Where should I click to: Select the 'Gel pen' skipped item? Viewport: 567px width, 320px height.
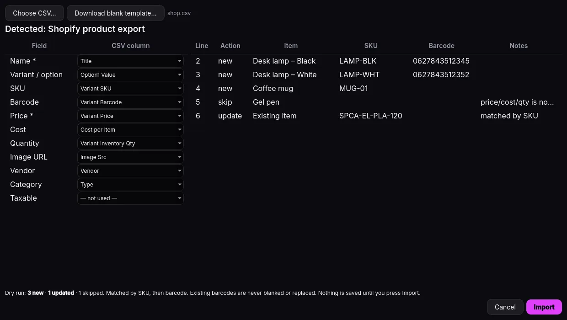click(x=266, y=102)
